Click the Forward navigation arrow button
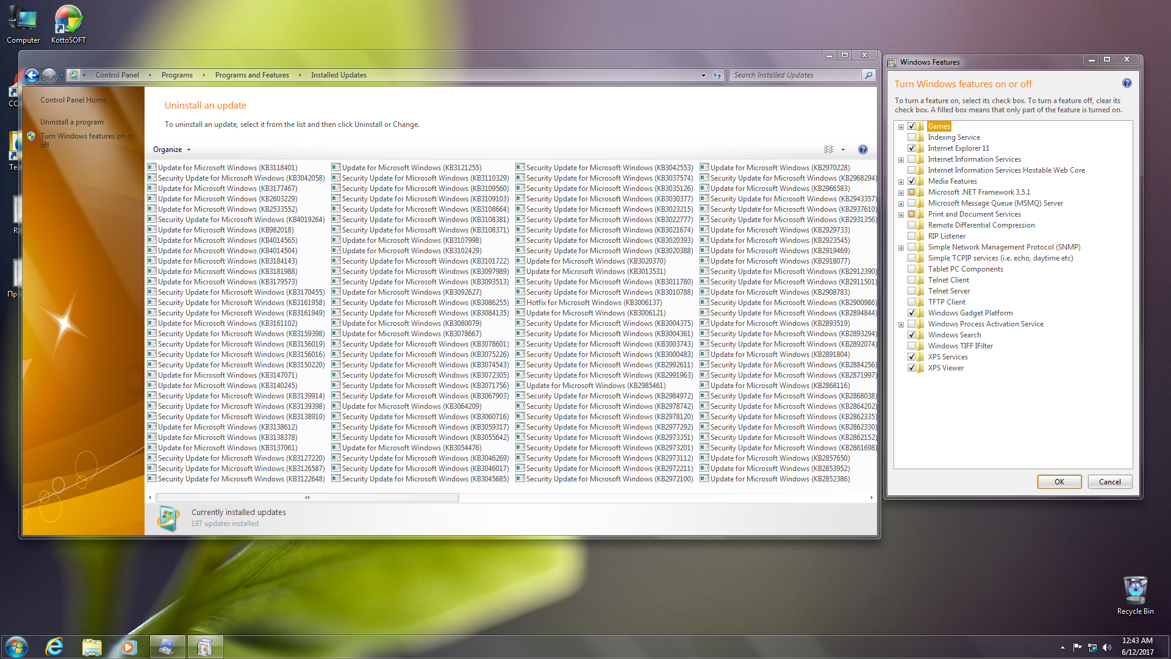Image resolution: width=1171 pixels, height=659 pixels. click(x=49, y=75)
